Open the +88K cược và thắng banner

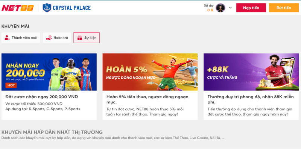(x=251, y=72)
